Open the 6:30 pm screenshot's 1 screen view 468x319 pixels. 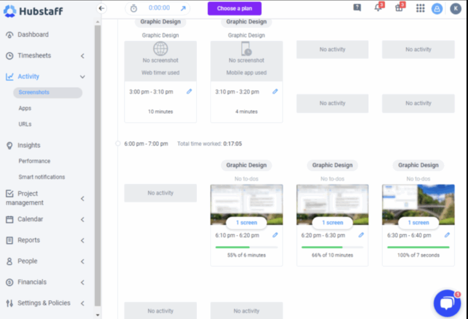[418, 223]
